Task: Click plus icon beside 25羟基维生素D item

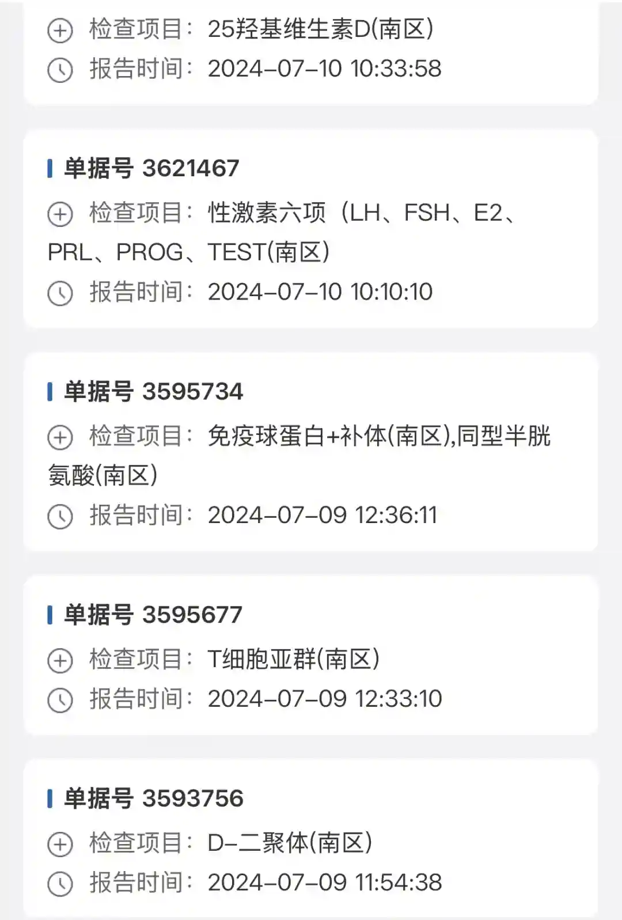Action: tap(60, 31)
